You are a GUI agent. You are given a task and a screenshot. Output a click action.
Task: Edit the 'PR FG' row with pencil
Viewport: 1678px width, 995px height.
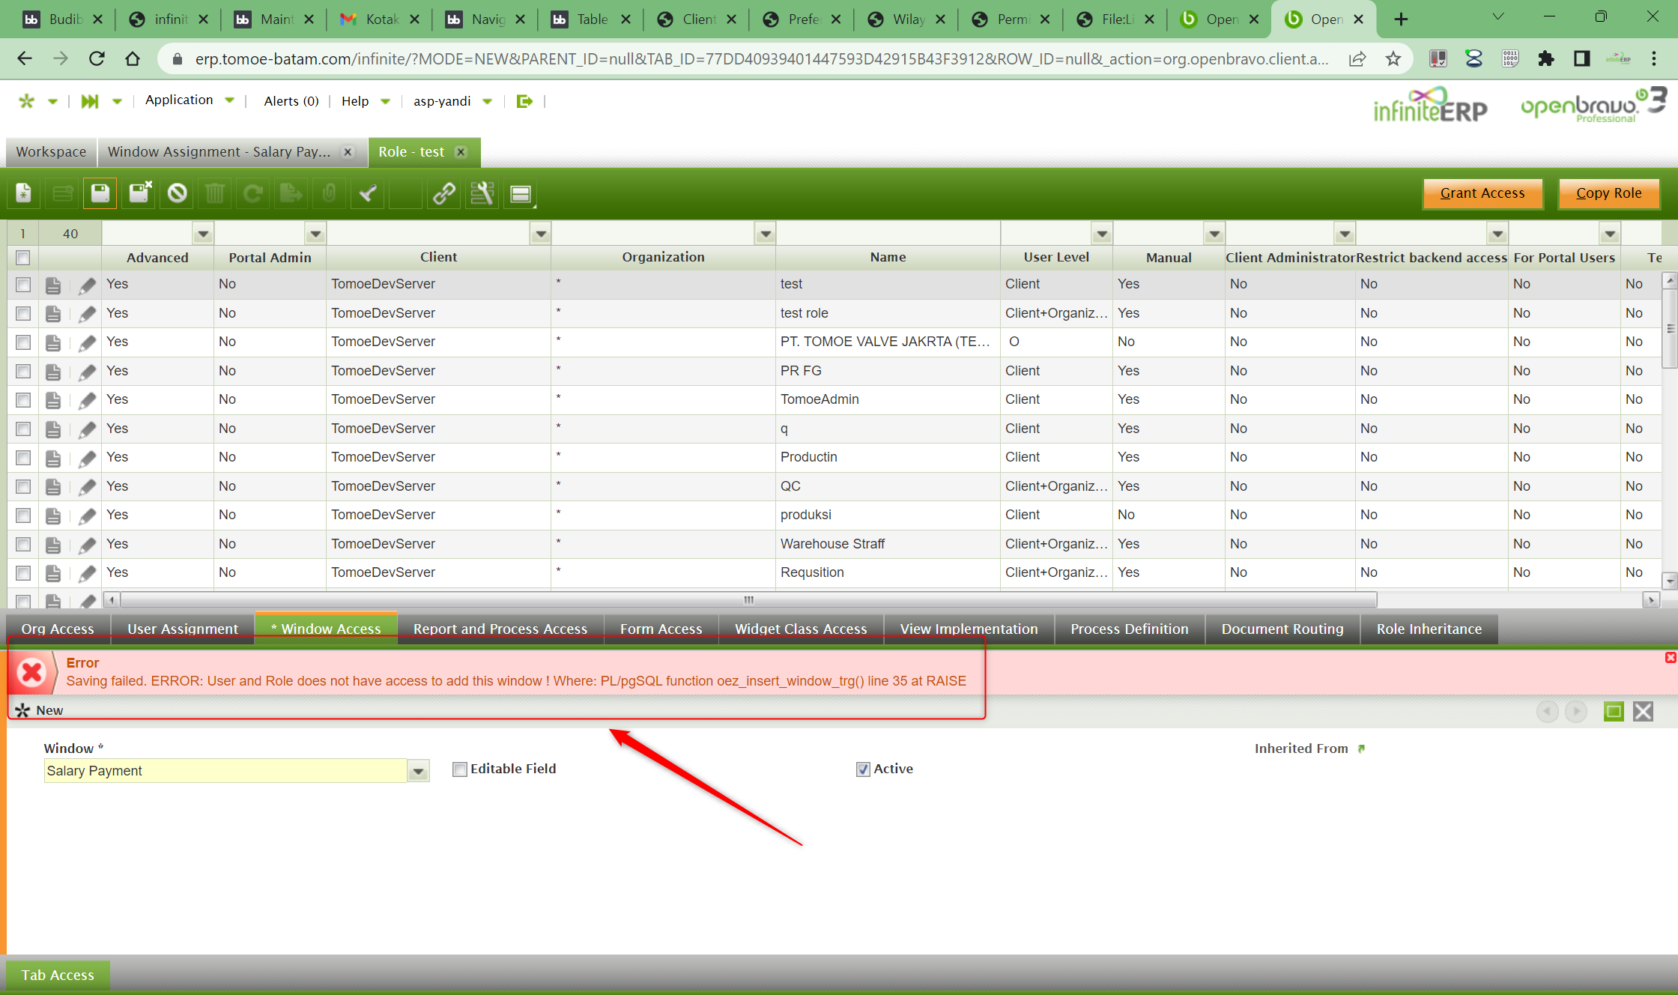[88, 372]
